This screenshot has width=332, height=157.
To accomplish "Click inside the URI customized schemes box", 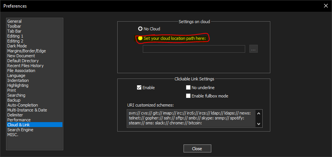I will tap(190, 118).
